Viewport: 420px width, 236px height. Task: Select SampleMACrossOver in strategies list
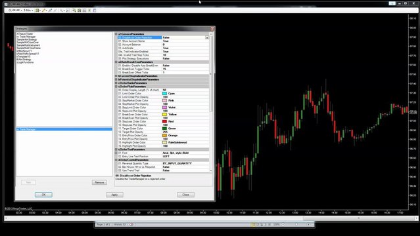pyautogui.click(x=28, y=42)
